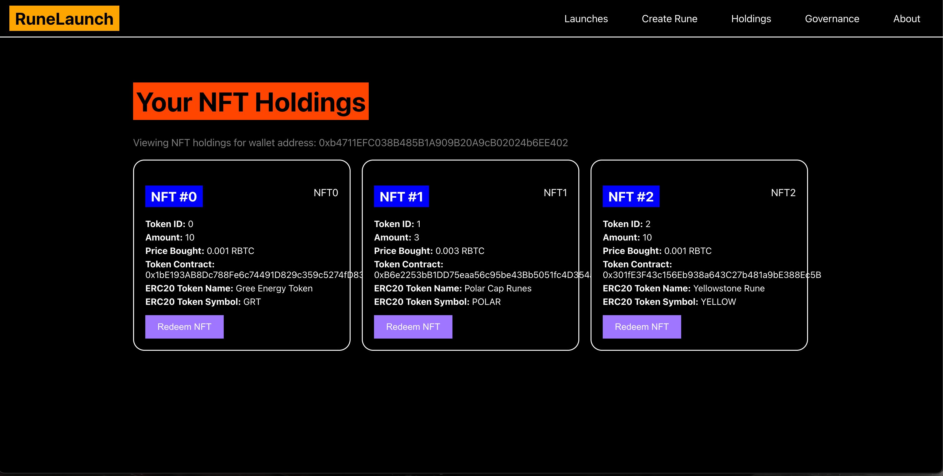Click Redeem NFT button for NFT #1
This screenshot has height=476, width=943.
(x=413, y=327)
